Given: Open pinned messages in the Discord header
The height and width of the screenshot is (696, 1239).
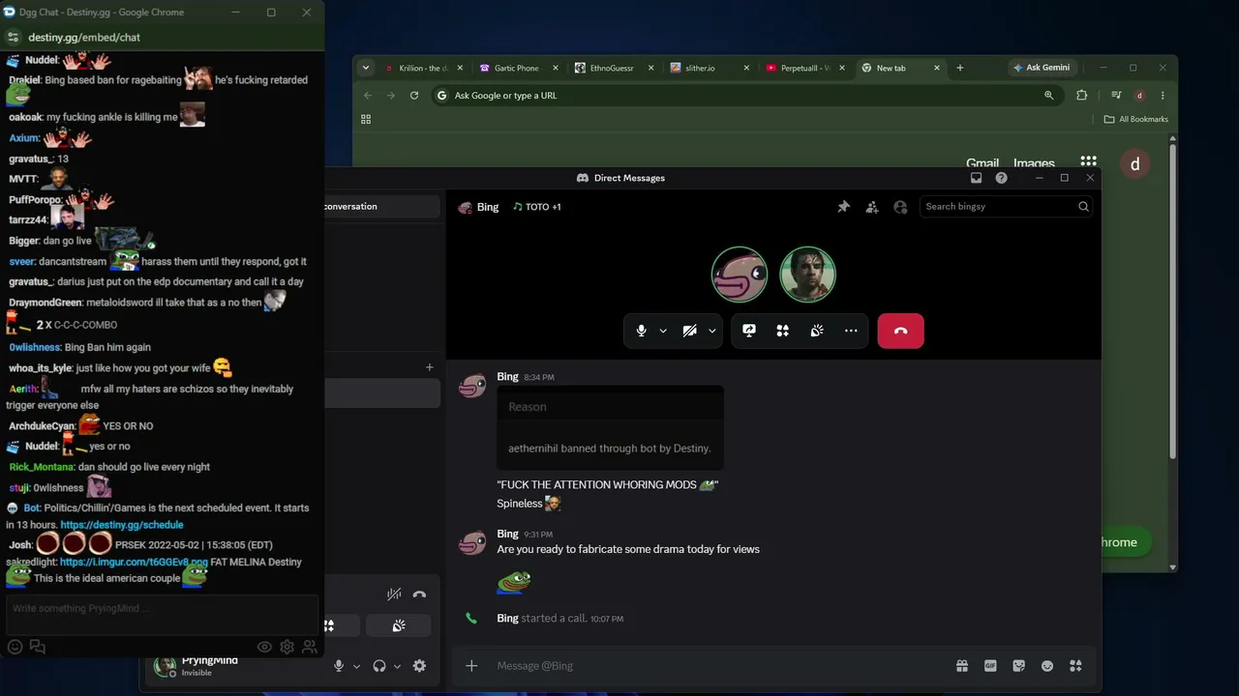Looking at the screenshot, I should pos(843,207).
